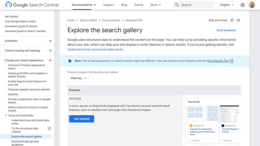Open Featured snippets and your website
The image size is (260, 146).
pyautogui.click(x=29, y=90)
